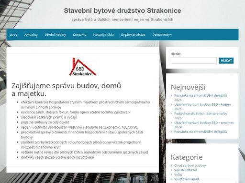The image size is (245, 183).
Task: Open Pozvánka na shromáždění delegátů 2025 post
Action: [200, 98]
